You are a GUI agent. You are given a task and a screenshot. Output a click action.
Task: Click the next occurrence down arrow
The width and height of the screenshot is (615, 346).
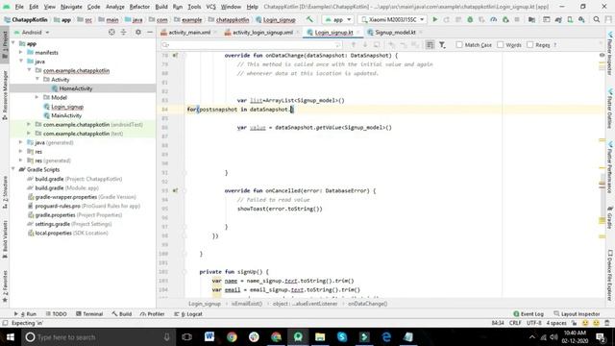coord(365,45)
